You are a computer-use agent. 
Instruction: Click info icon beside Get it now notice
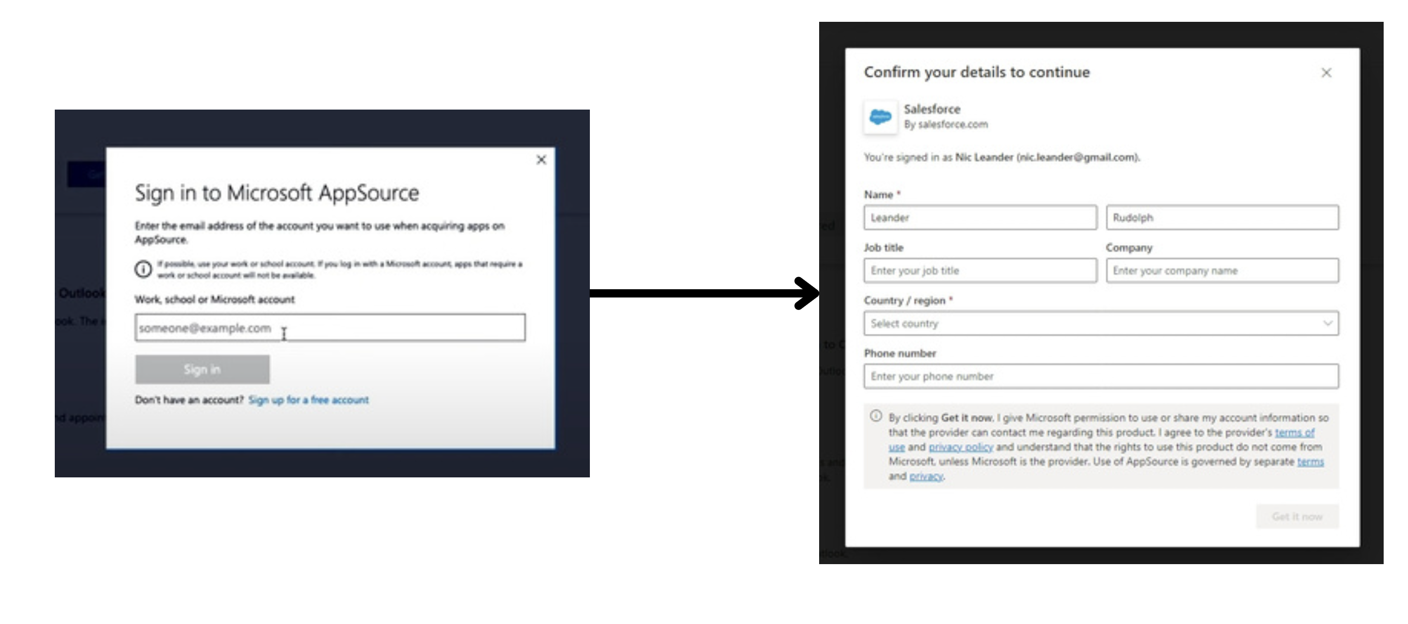[875, 416]
